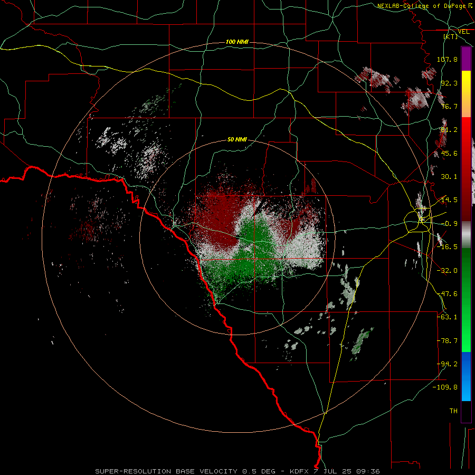Image resolution: width=475 pixels, height=475 pixels.
Task: Click the [KT] units label
Action: click(x=451, y=36)
